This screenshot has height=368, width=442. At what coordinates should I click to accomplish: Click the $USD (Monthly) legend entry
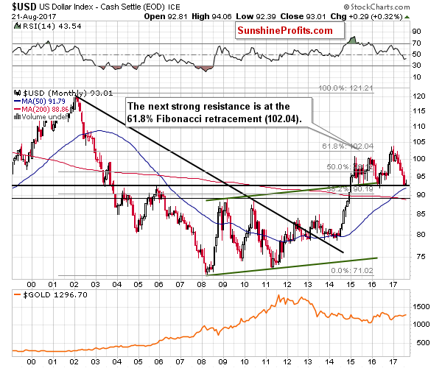[68, 93]
